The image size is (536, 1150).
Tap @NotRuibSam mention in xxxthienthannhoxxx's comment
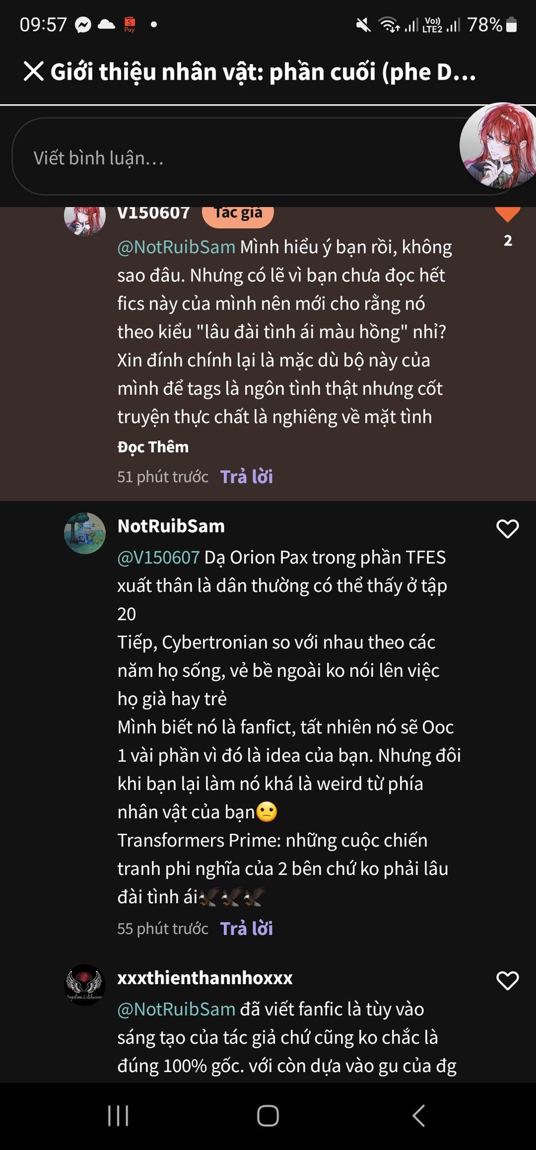tap(176, 1009)
